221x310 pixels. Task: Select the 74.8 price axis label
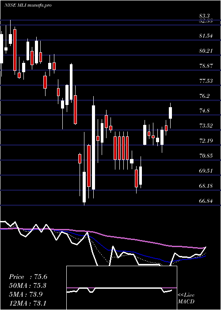(x=204, y=111)
